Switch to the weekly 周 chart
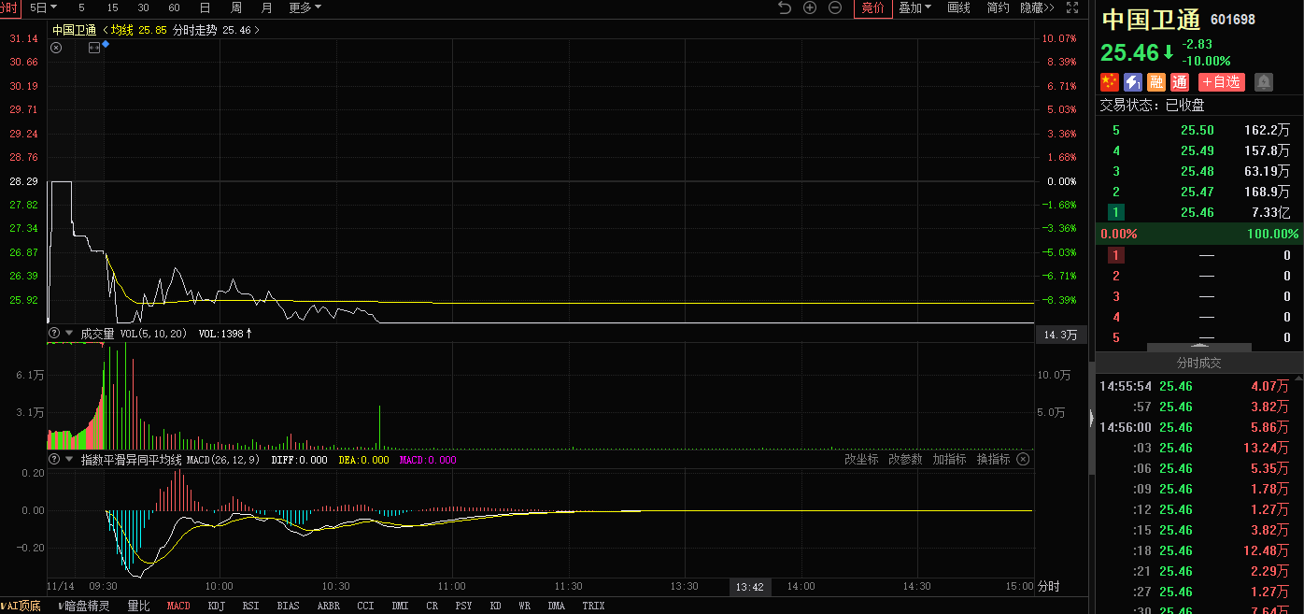The height and width of the screenshot is (614, 1304). [x=236, y=7]
